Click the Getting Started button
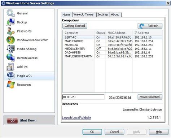 75,26
